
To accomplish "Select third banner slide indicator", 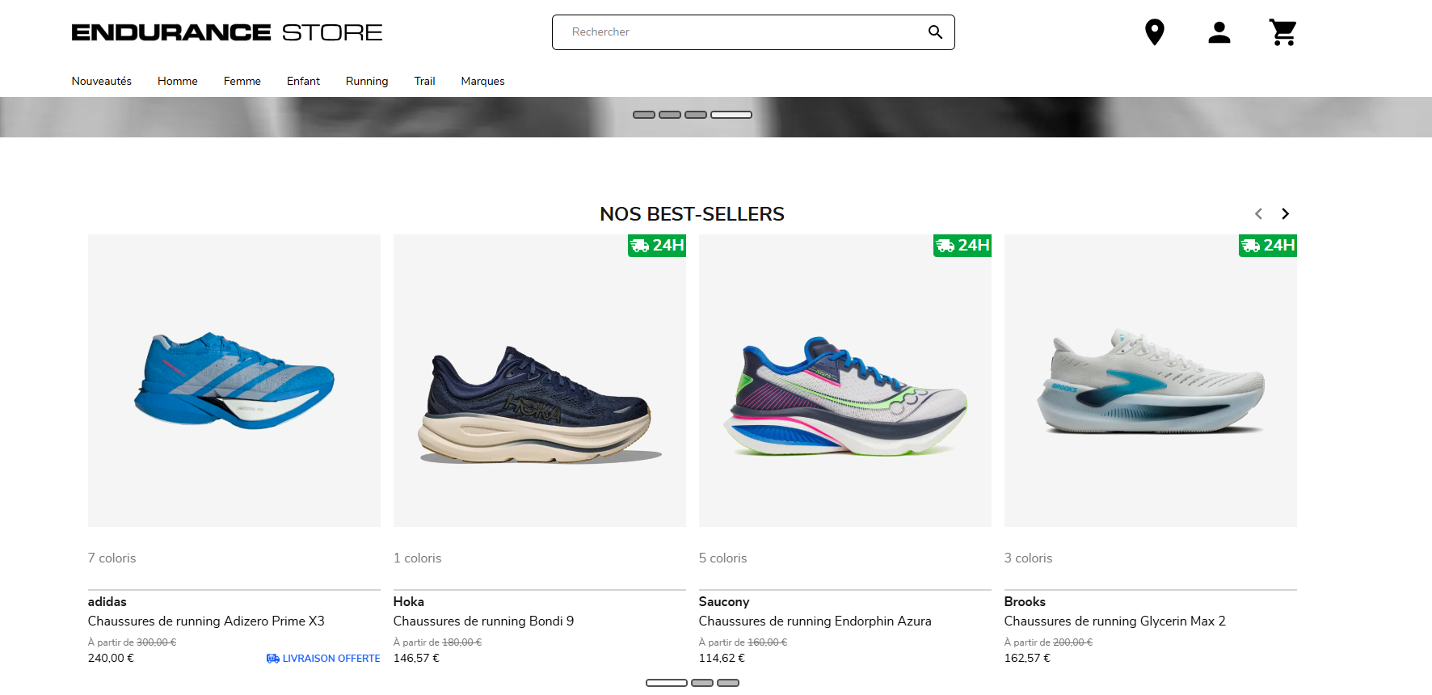I will tap(696, 115).
